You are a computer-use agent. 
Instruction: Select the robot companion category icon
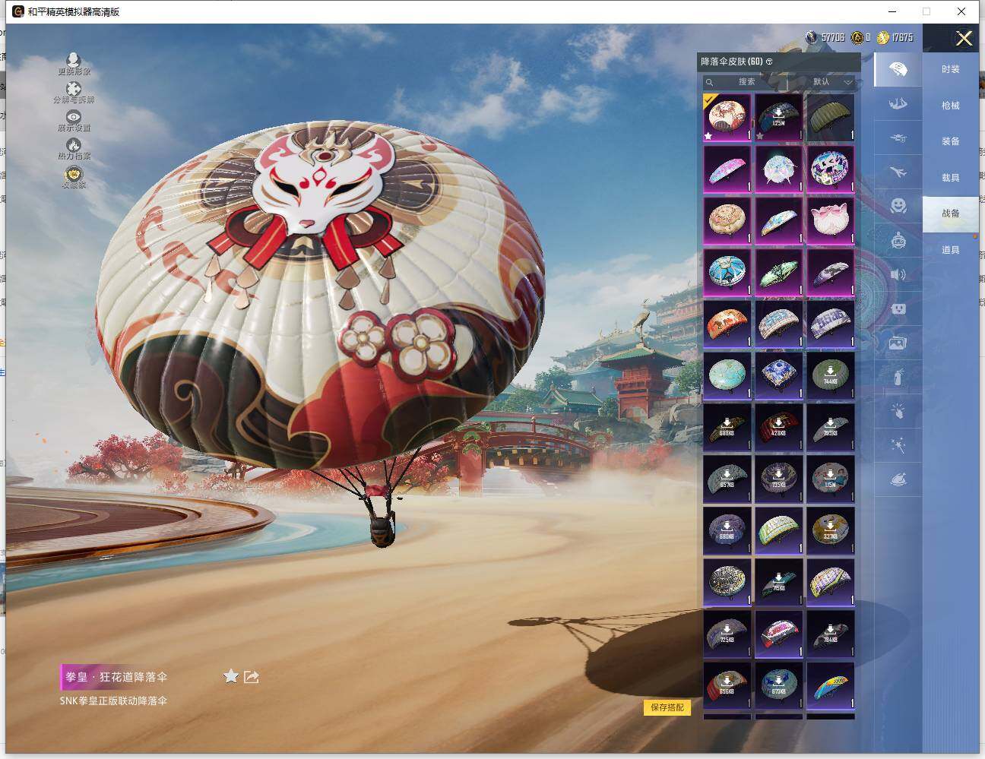point(898,240)
